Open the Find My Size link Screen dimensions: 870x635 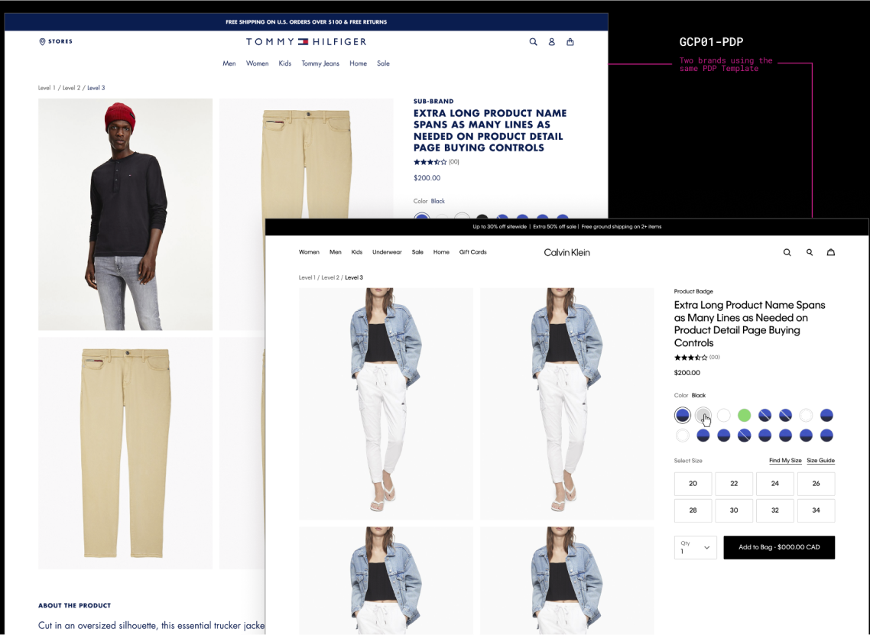click(785, 460)
